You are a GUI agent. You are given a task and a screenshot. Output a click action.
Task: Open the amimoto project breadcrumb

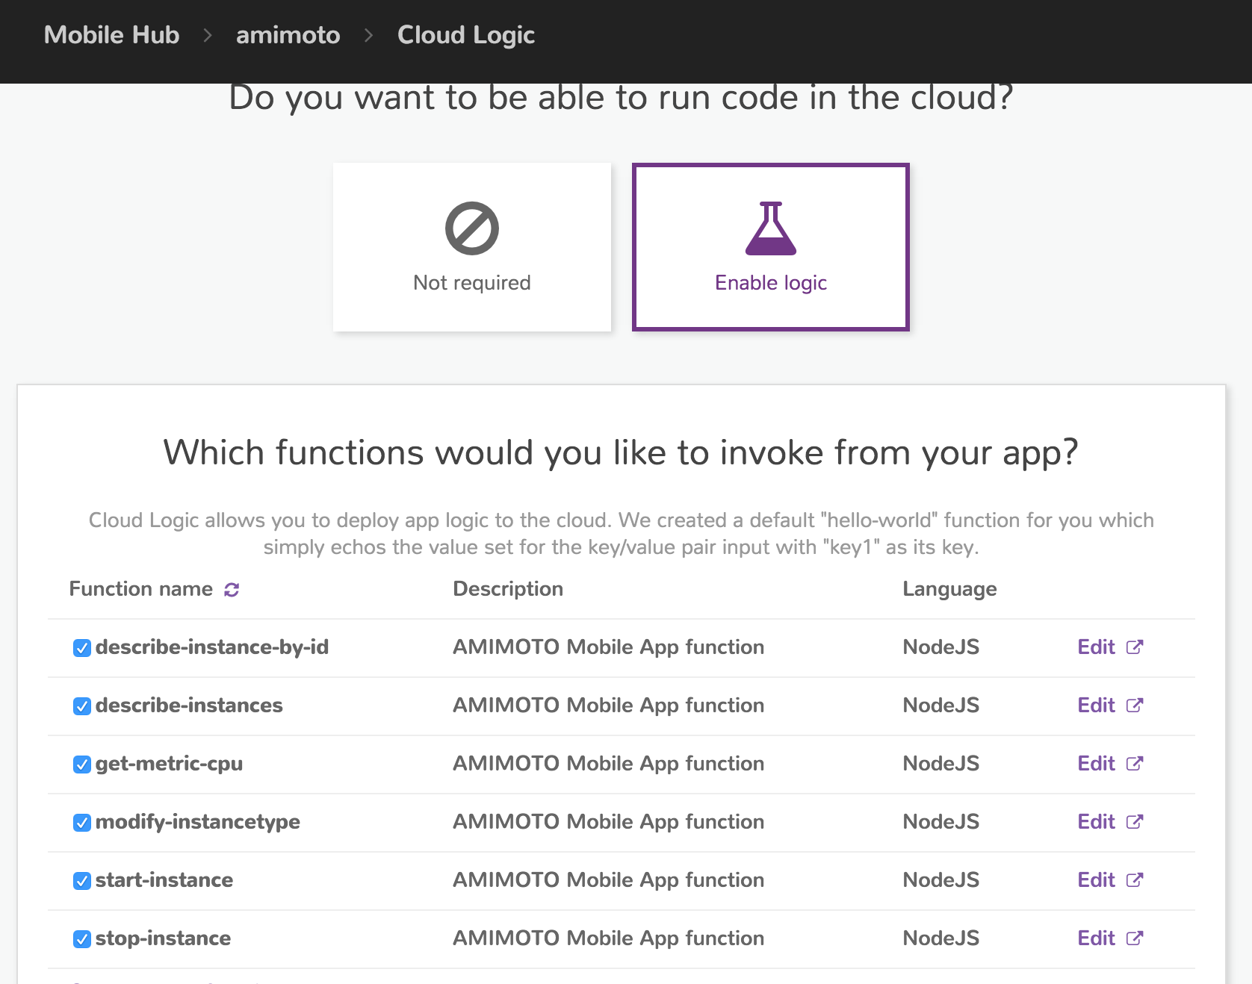click(x=288, y=35)
